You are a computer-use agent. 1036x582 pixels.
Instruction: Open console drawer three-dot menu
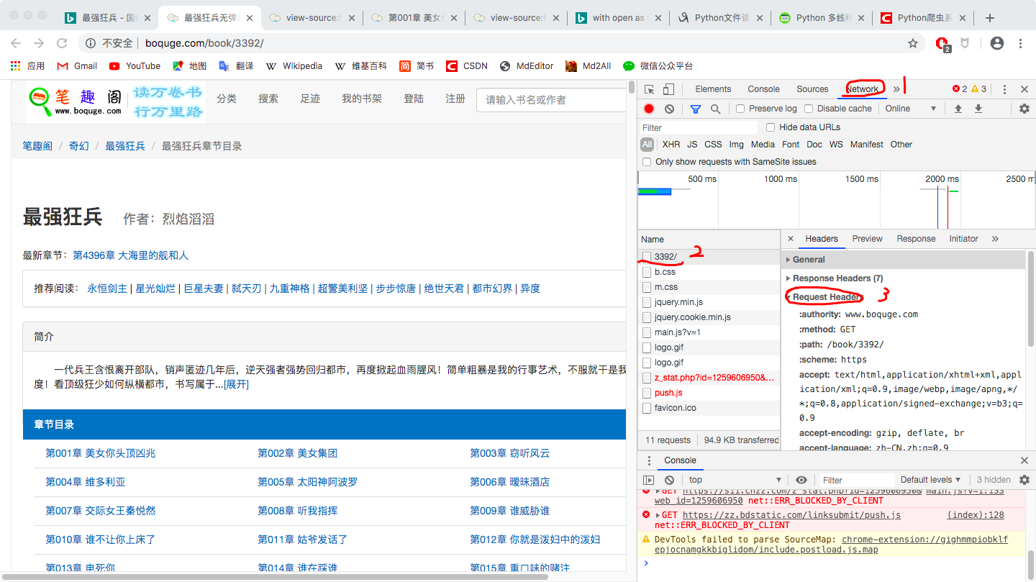(649, 460)
